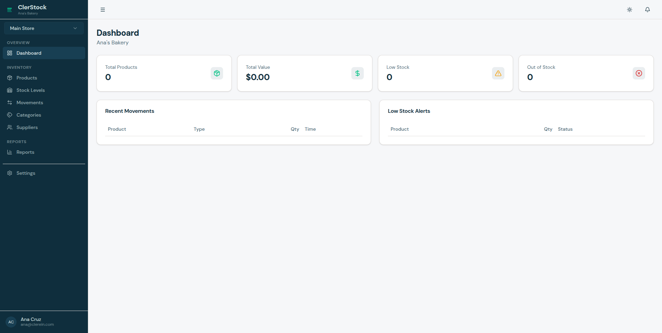Toggle light/dark theme with the sun icon
Screen dimensions: 662x333
[x=629, y=9]
